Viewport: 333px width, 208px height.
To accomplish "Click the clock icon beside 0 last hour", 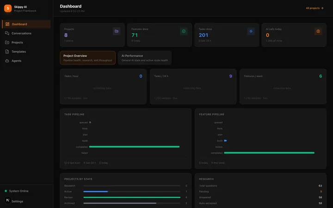I will click(x=65, y=163).
